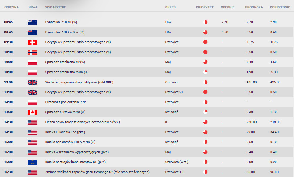Open Indeks nastrojów konsumentów KE event
The width and height of the screenshot is (294, 177).
[75, 162]
